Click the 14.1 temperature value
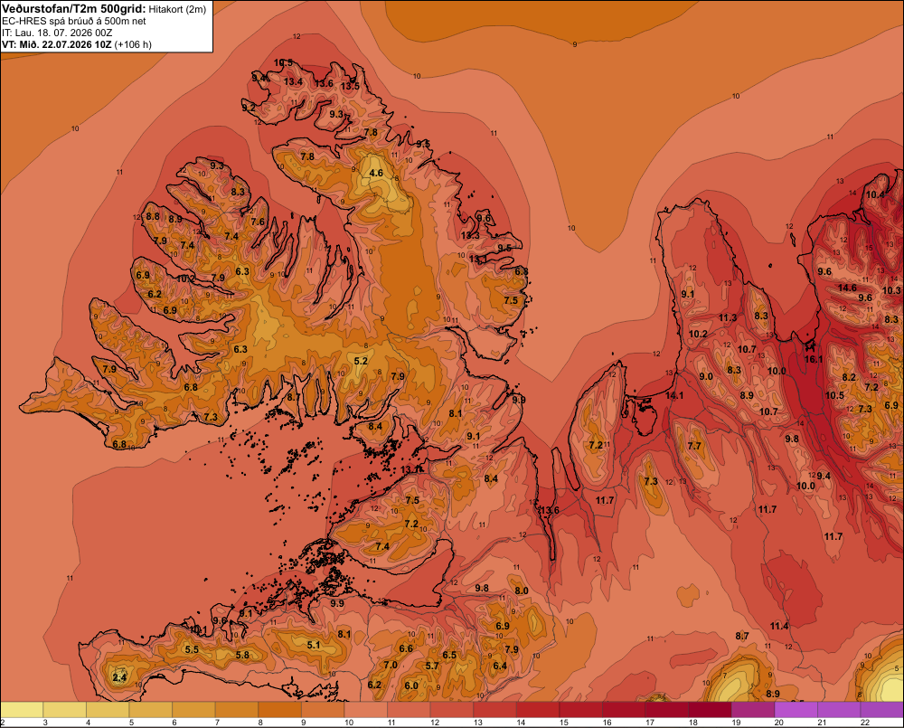904x728 pixels. [674, 395]
